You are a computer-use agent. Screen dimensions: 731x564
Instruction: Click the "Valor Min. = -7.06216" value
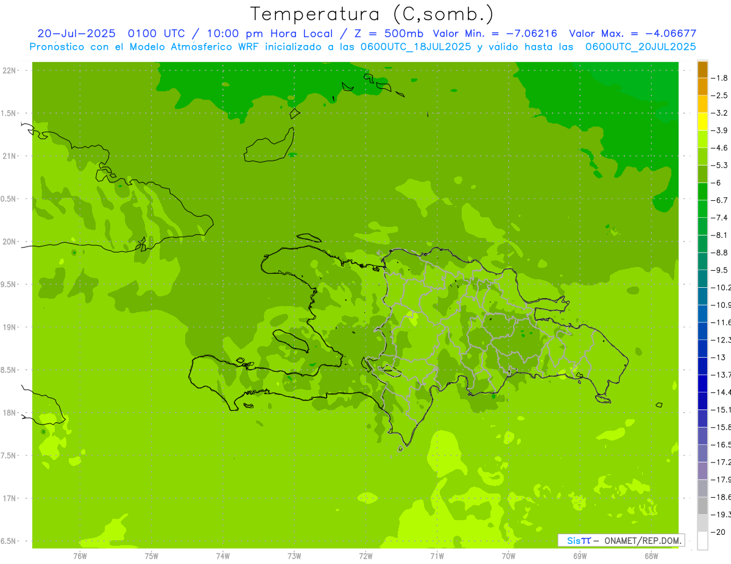coord(495,33)
